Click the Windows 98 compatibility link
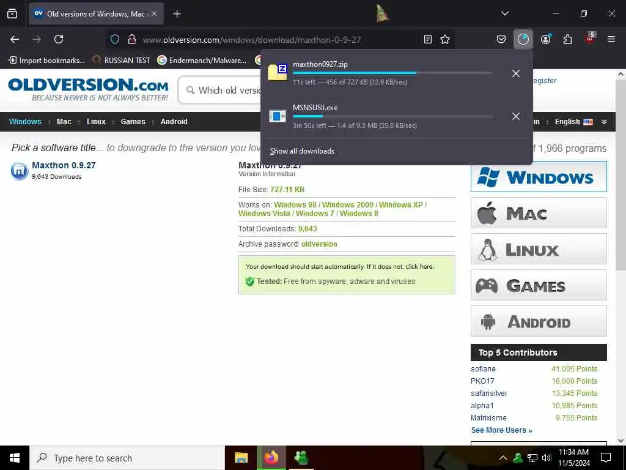The height and width of the screenshot is (470, 626). (x=295, y=204)
